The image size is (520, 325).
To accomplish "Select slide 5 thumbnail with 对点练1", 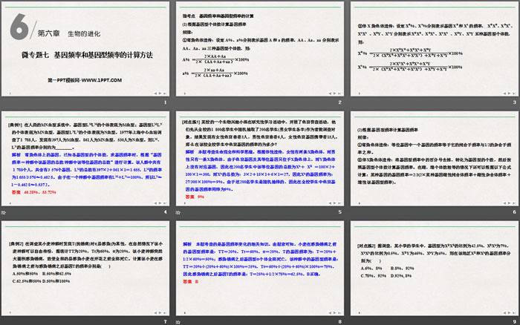I will [x=260, y=159].
